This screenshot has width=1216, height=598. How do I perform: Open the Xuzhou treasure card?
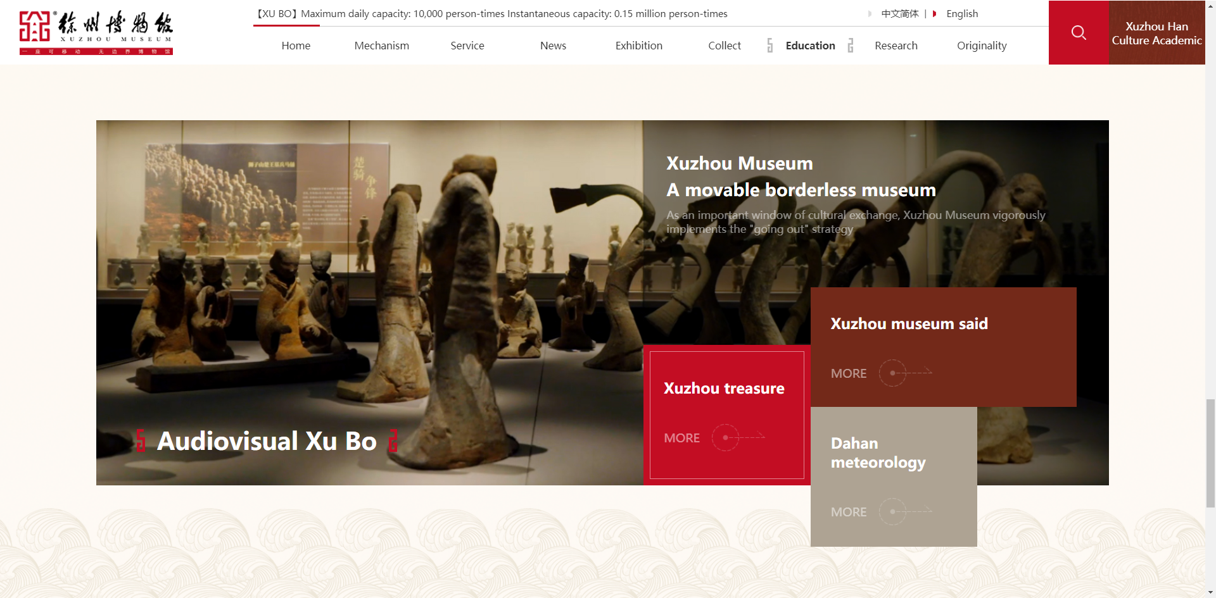coord(727,415)
